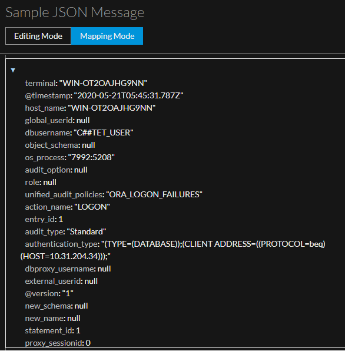Switch to Editing Mode

[x=38, y=36]
